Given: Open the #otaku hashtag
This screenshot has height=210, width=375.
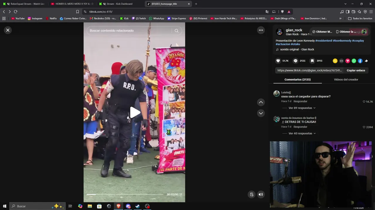Looking at the screenshot, I should (295, 44).
